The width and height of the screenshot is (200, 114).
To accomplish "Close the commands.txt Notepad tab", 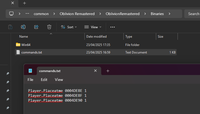I will point(95,71).
